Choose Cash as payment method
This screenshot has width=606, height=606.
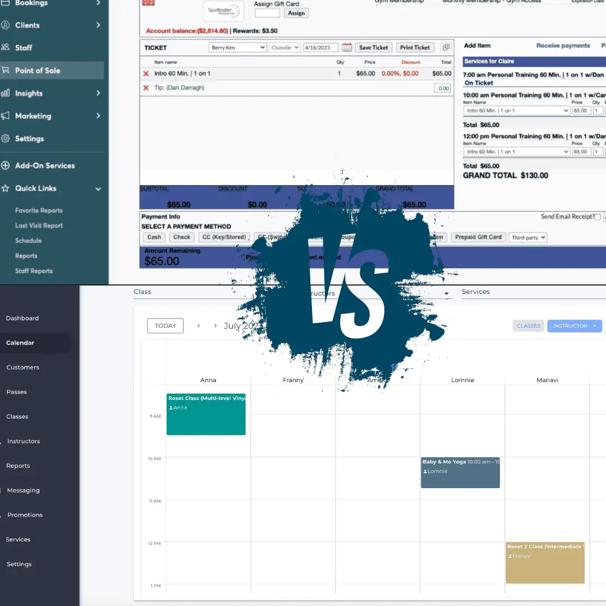(154, 237)
